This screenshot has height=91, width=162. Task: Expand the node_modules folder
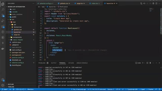[x=17, y=14]
